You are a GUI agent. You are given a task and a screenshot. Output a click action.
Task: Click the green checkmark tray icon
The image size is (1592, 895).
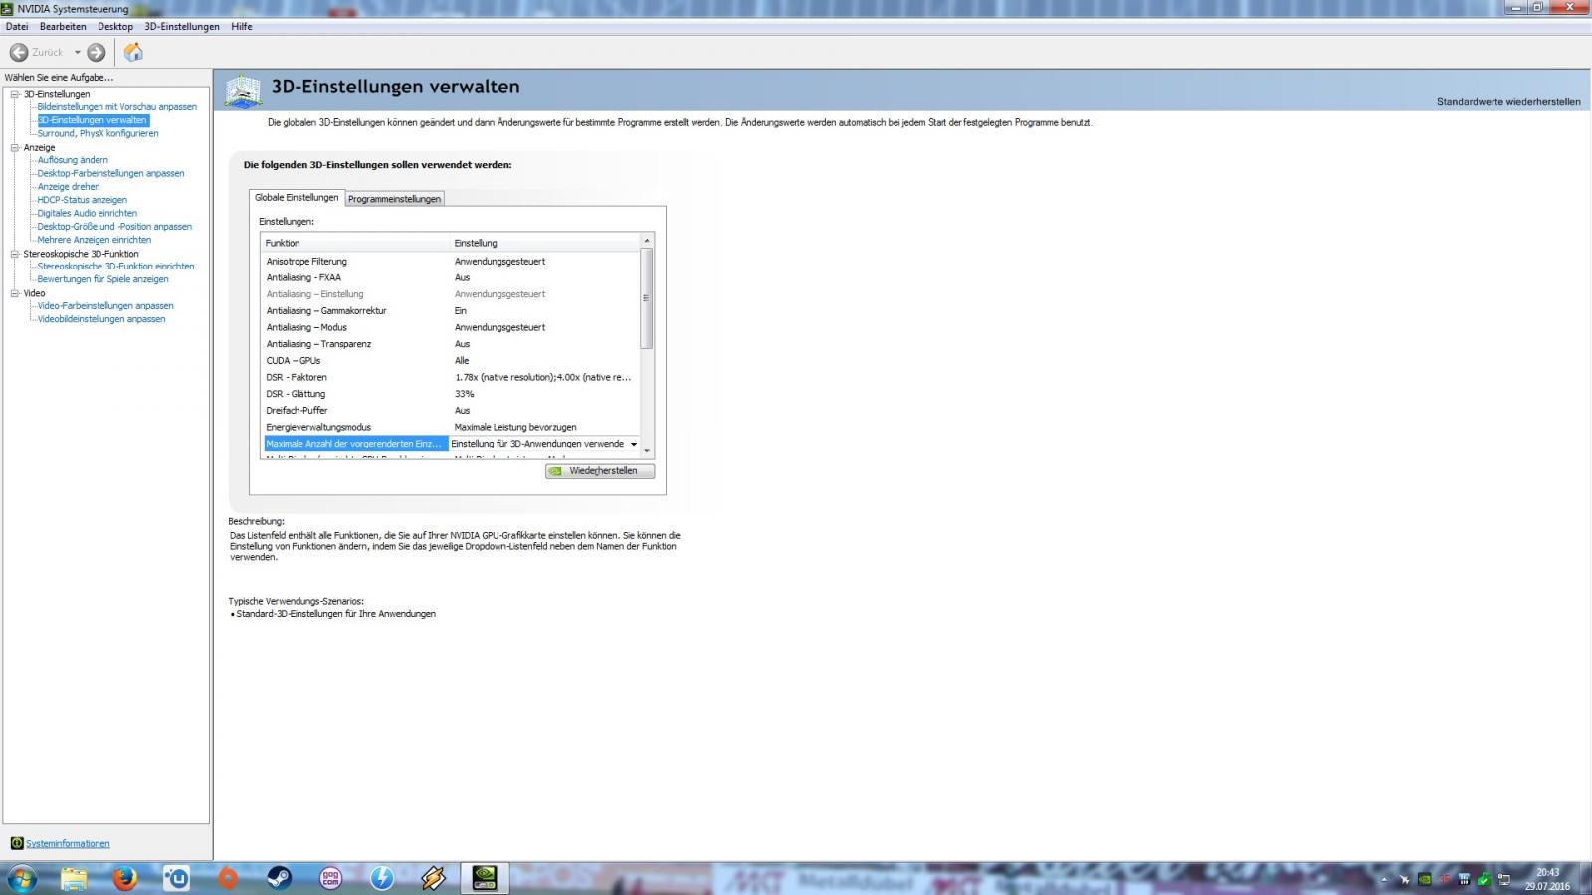tap(1484, 880)
